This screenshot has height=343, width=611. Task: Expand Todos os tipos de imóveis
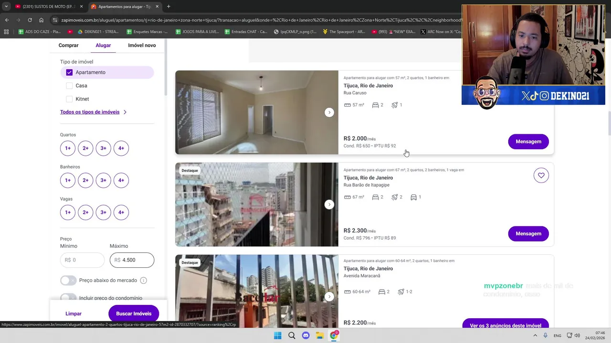[x=93, y=112]
